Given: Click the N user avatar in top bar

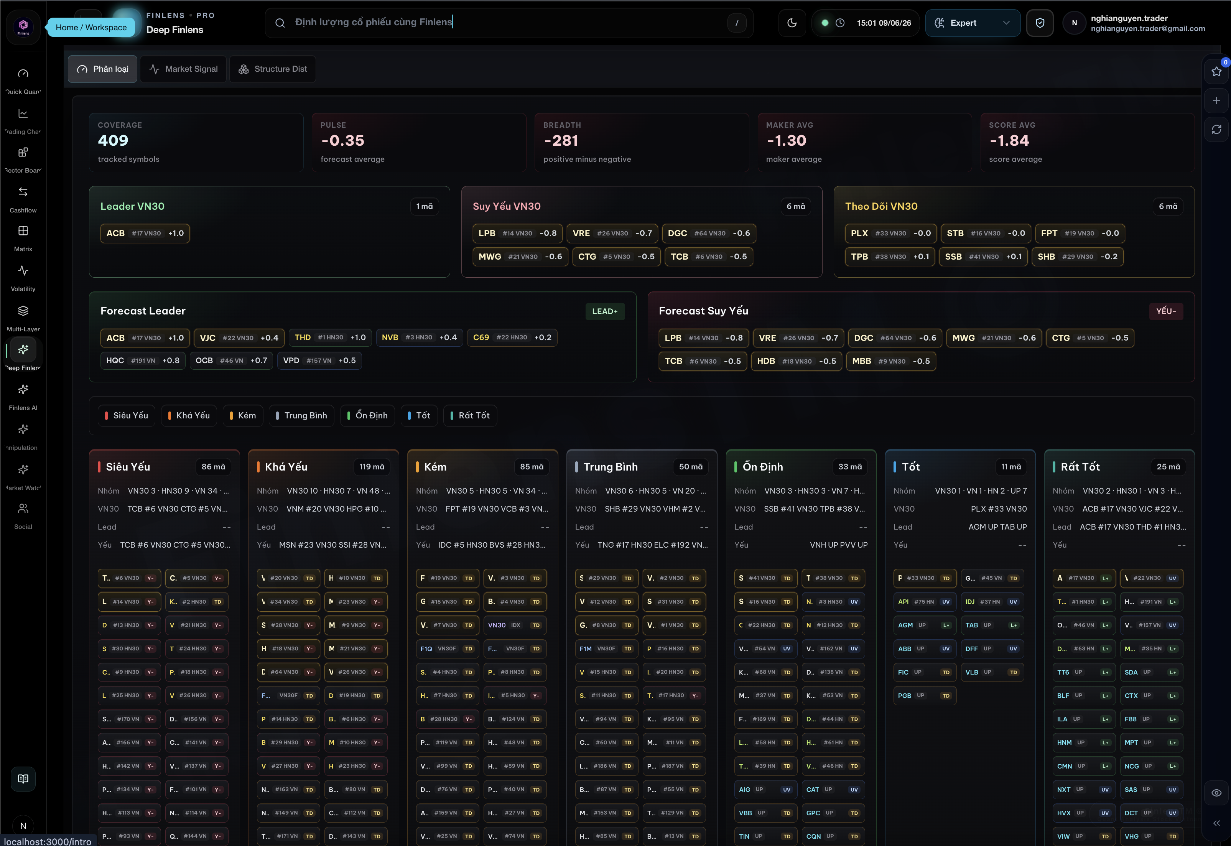Looking at the screenshot, I should coord(1074,23).
